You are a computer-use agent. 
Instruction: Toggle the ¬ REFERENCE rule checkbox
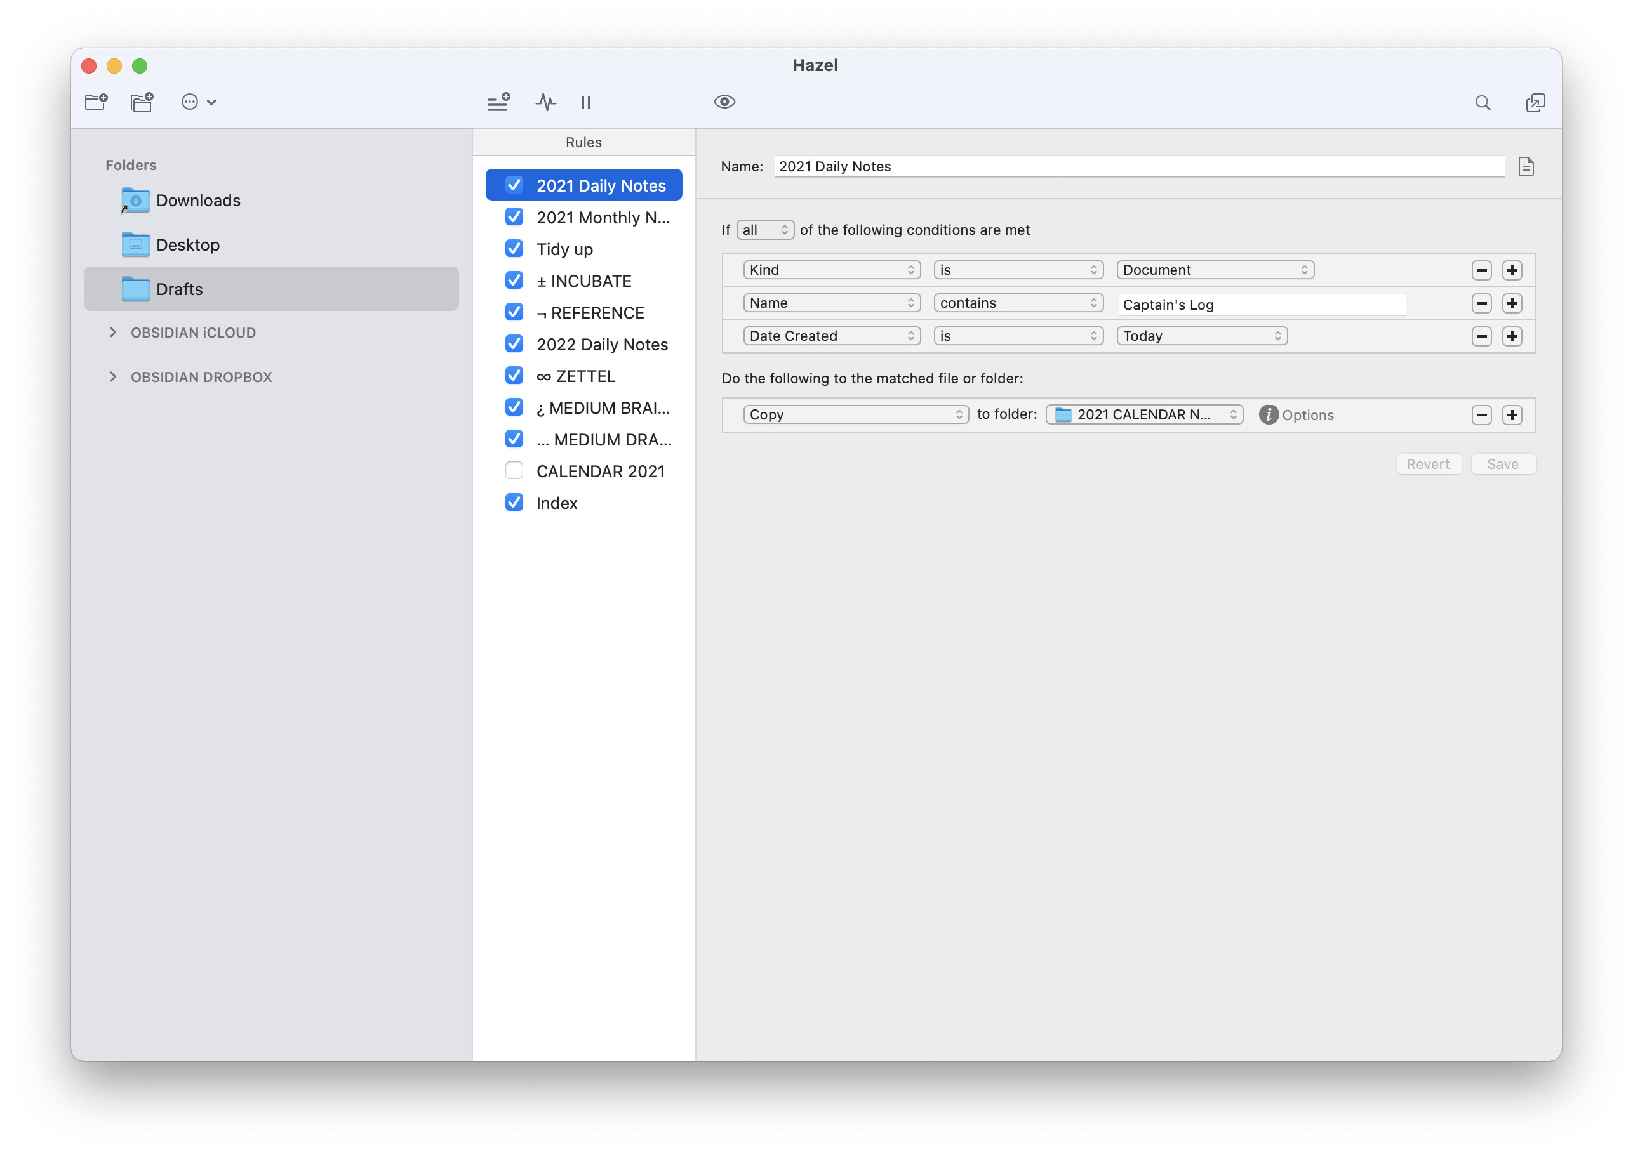[514, 312]
